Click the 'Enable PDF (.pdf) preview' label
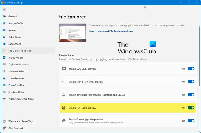201x133 pixels. pos(82,108)
